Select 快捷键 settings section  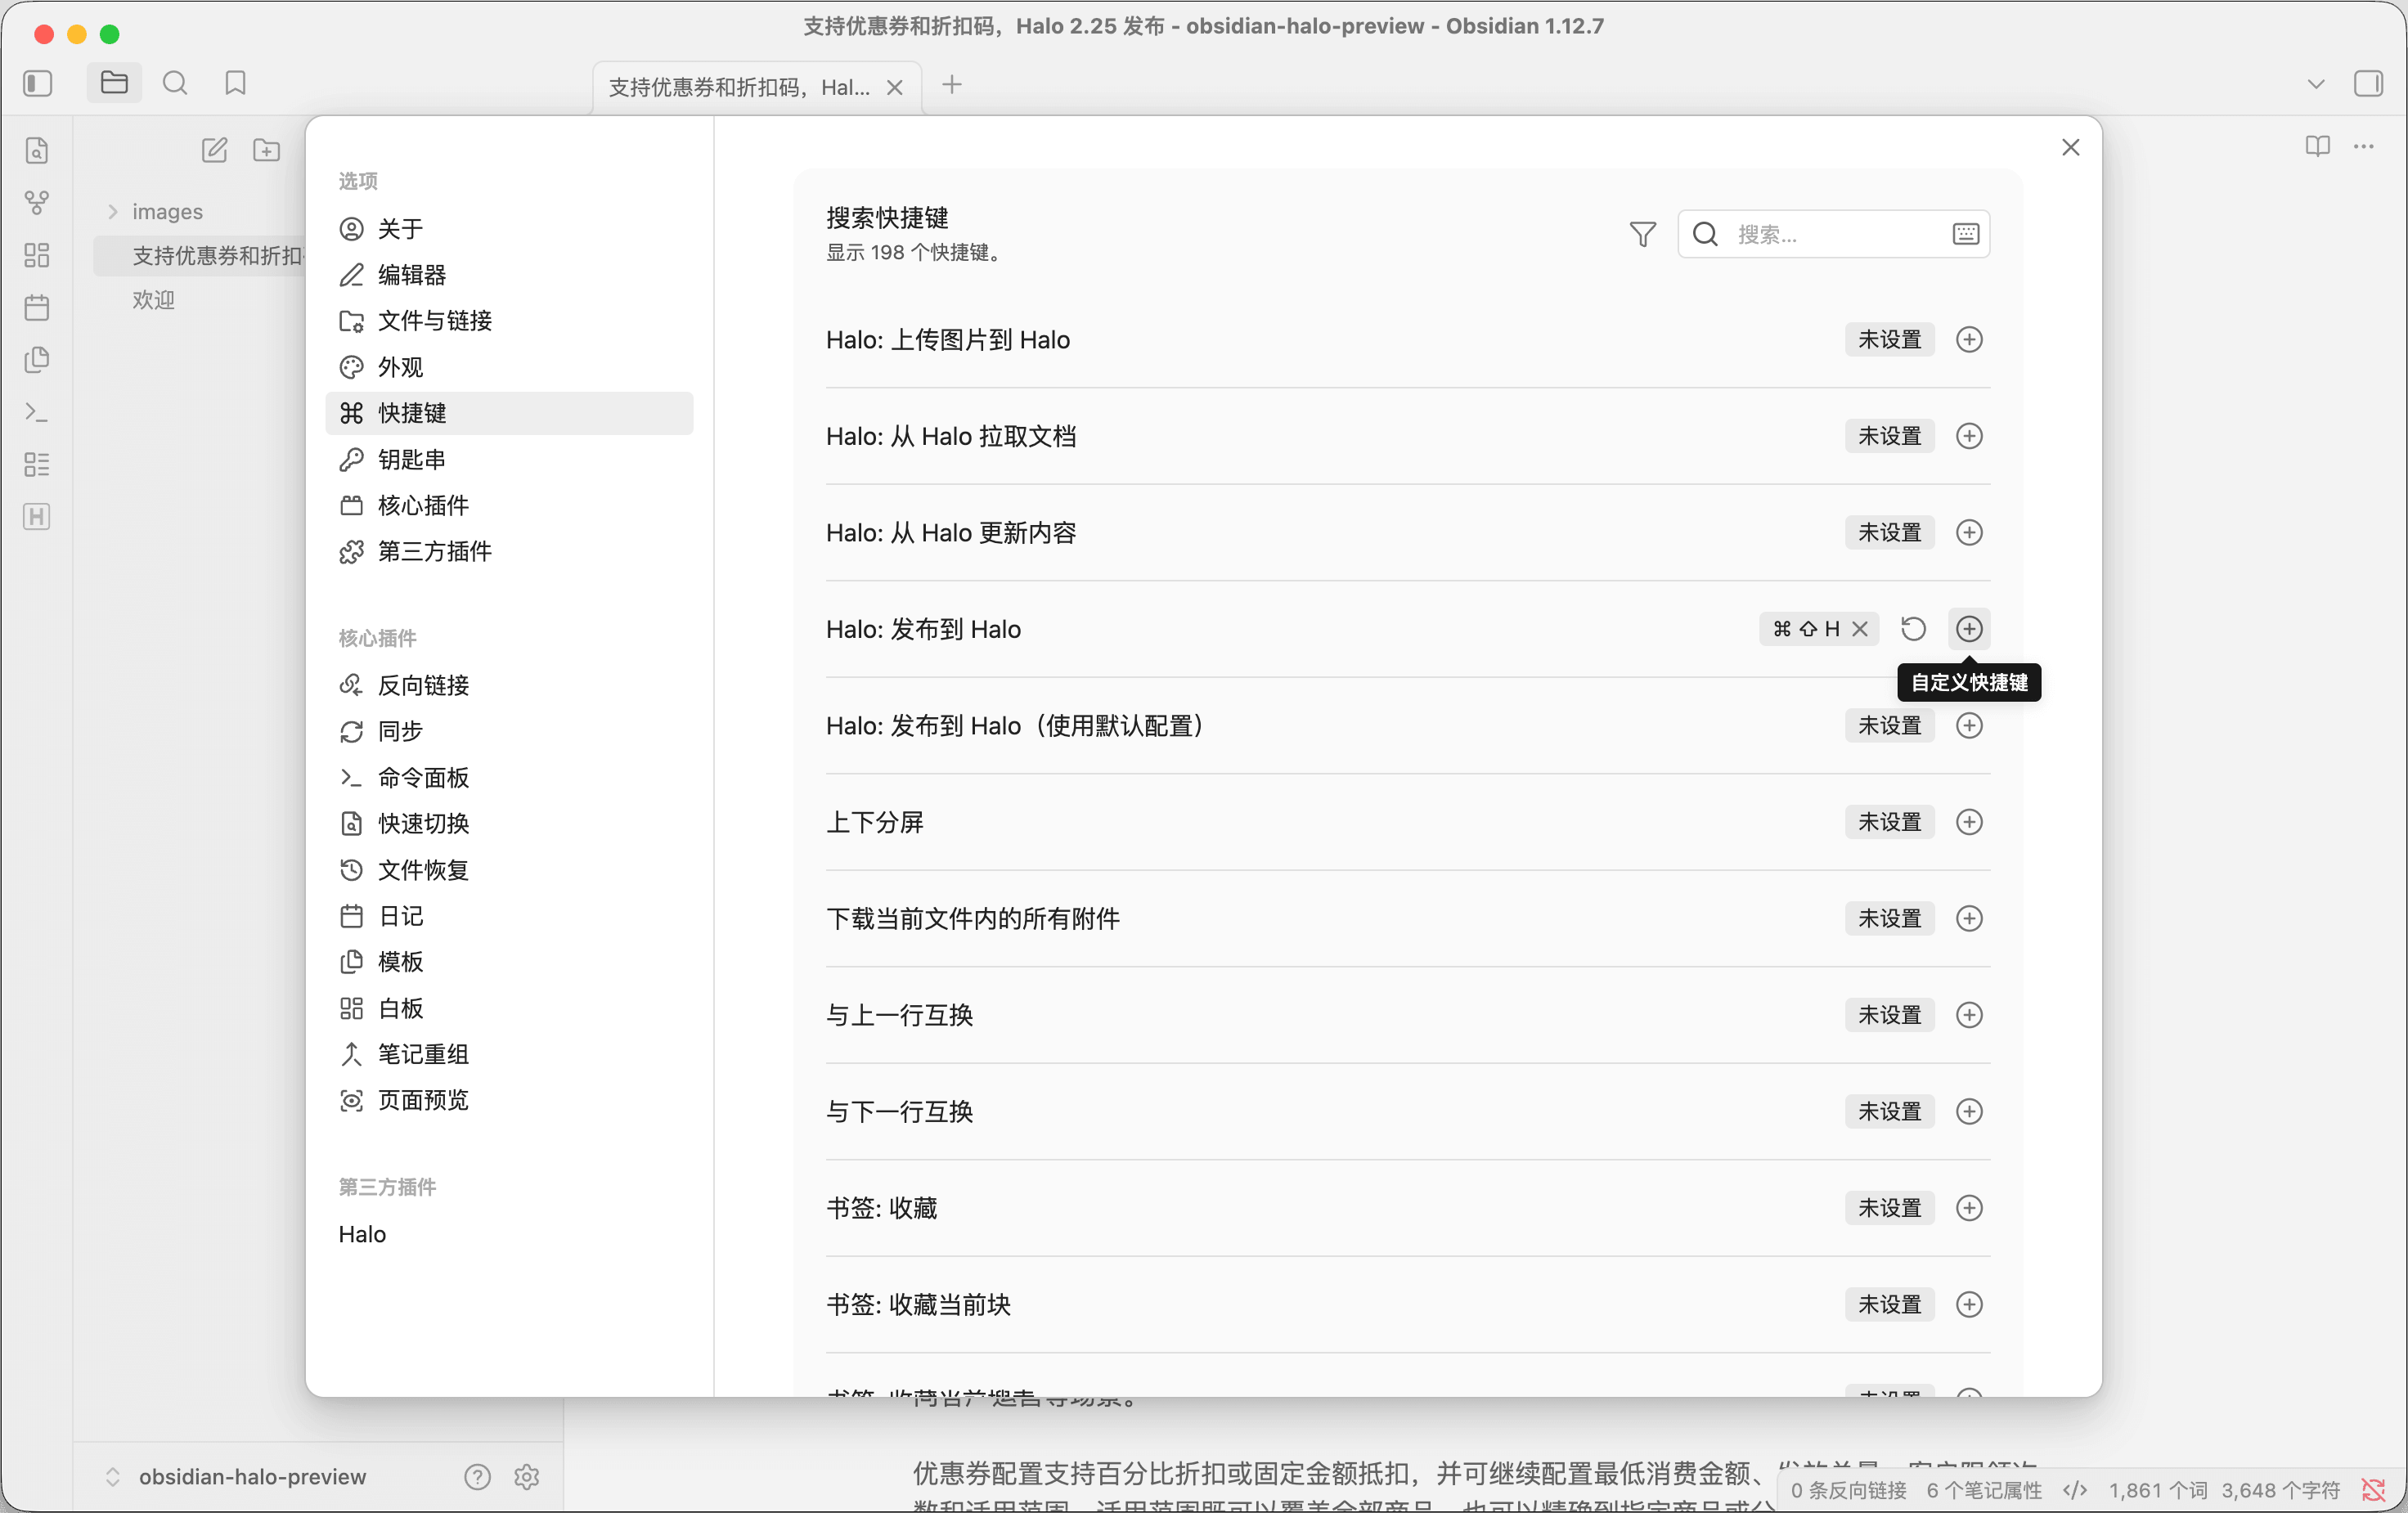[509, 413]
